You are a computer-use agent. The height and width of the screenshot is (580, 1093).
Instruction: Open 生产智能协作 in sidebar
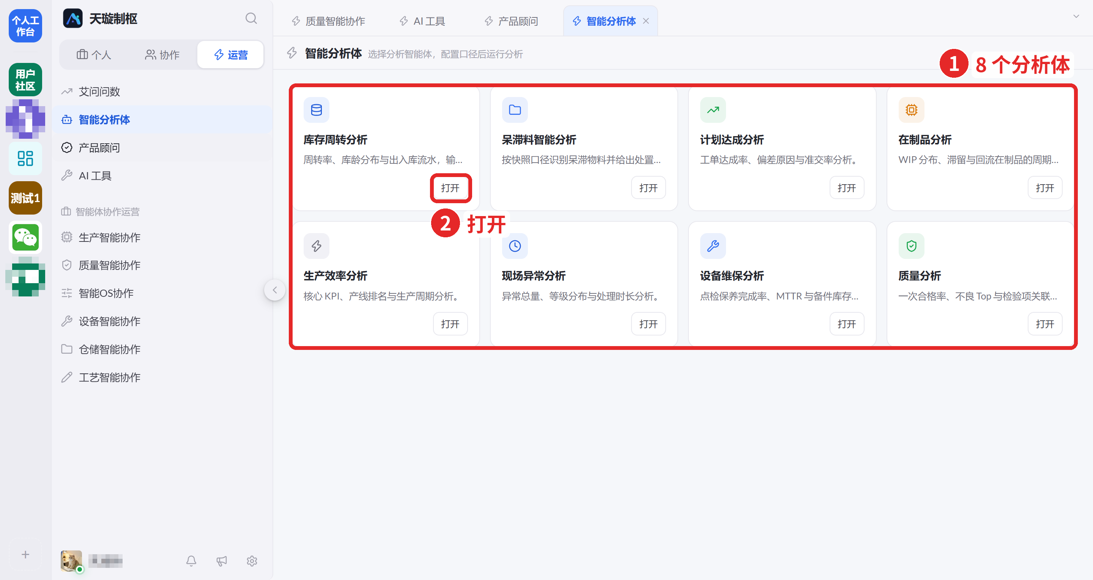click(x=162, y=237)
